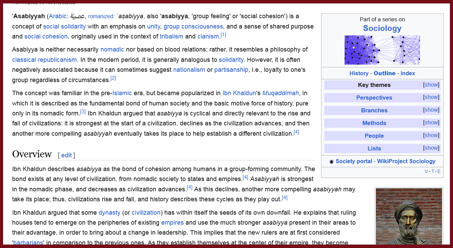Open the sociology Index link
The image size is (453, 248).
click(408, 73)
